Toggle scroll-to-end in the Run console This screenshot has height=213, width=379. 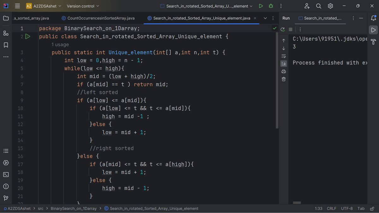tap(283, 63)
